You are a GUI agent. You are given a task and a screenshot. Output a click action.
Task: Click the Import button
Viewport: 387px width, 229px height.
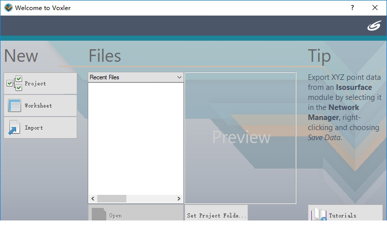(40, 128)
